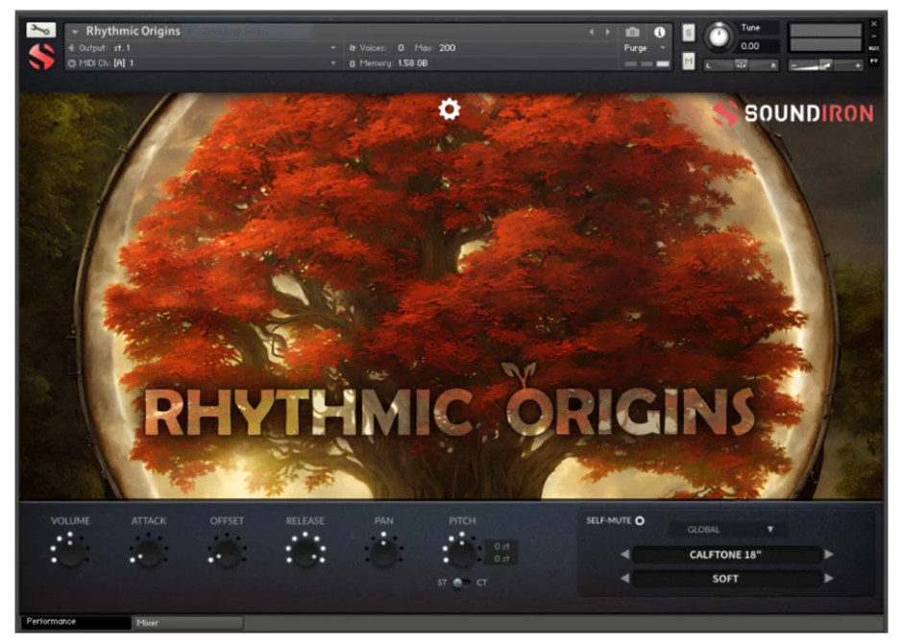Viewport: 903px width, 643px height.
Task: Click the Soundiron brand logo top right
Action: [x=793, y=113]
